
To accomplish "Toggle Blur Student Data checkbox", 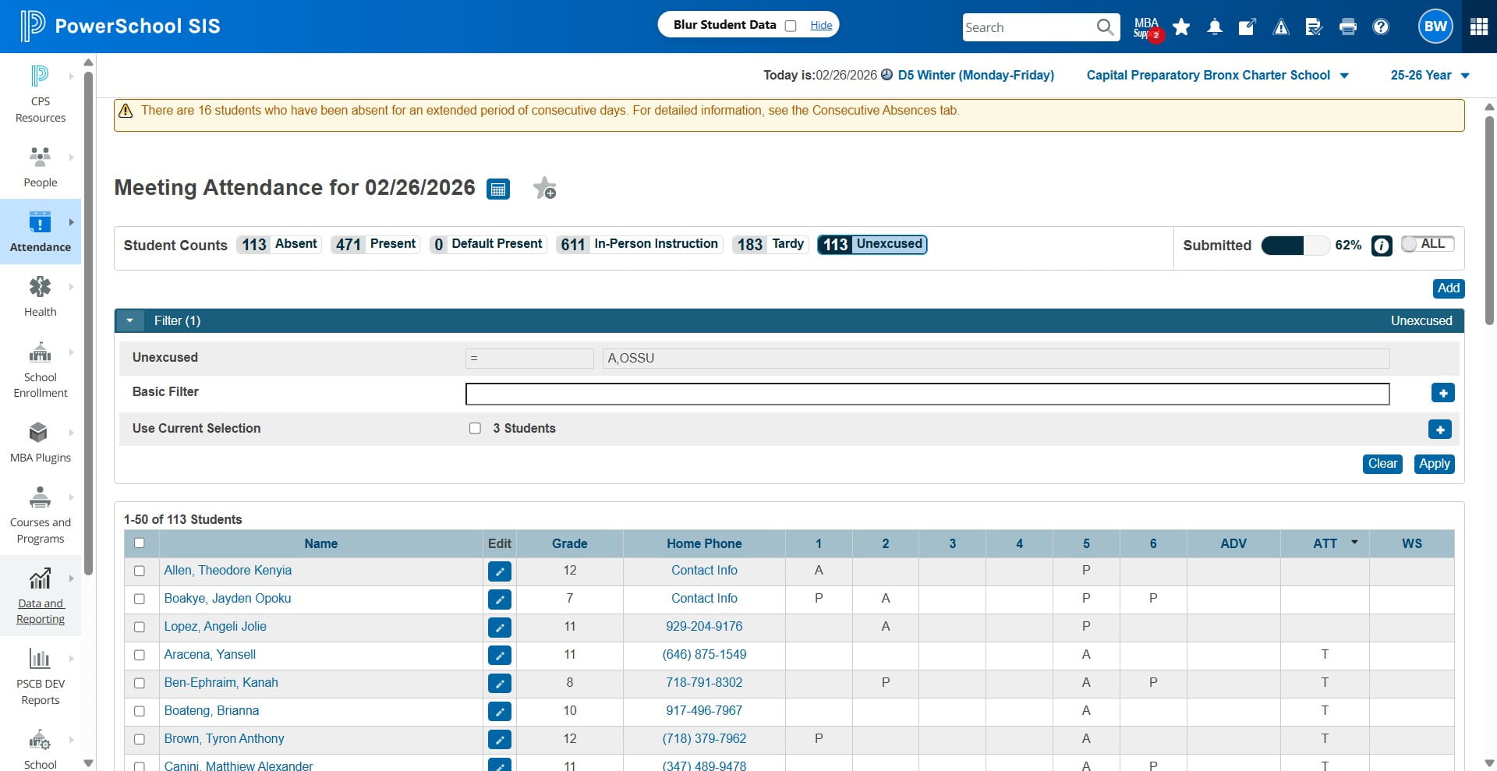I will (x=791, y=26).
